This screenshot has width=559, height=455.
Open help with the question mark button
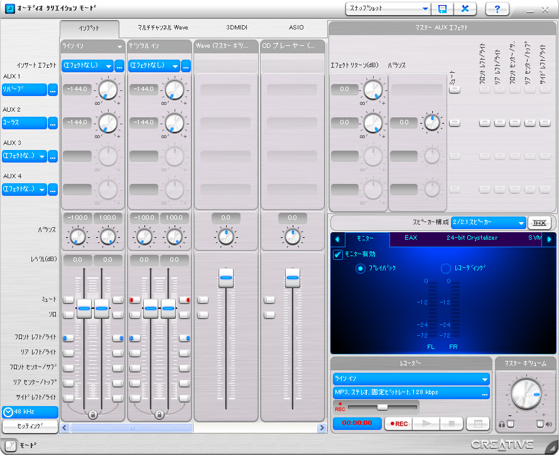click(497, 9)
